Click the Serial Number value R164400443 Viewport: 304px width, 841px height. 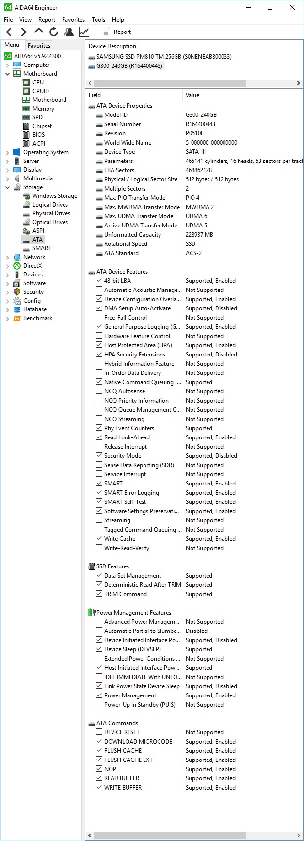(x=200, y=124)
